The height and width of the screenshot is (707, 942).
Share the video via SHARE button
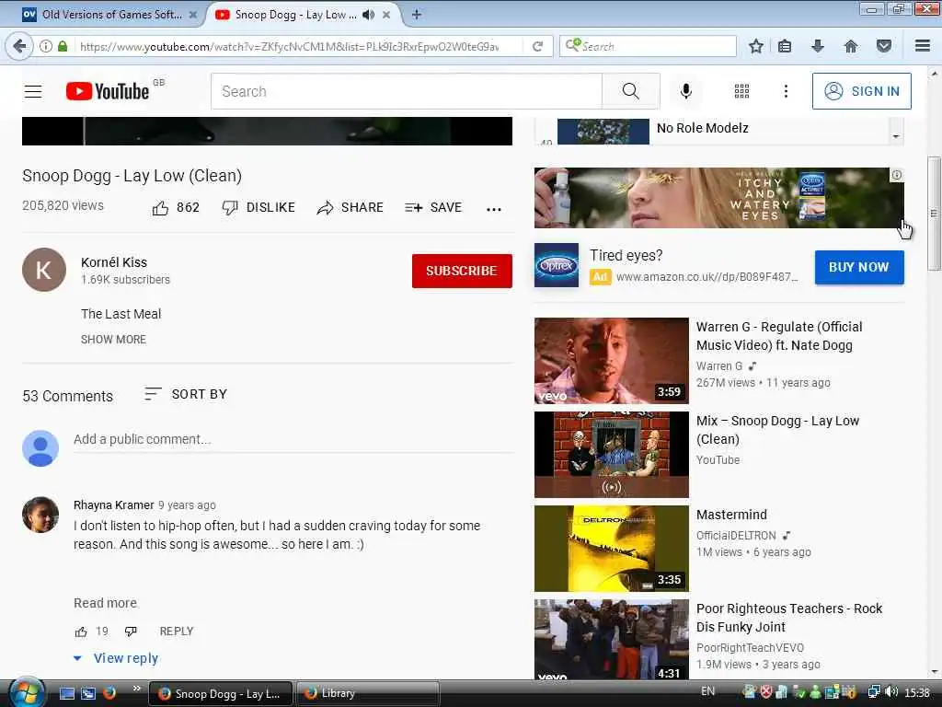point(350,207)
